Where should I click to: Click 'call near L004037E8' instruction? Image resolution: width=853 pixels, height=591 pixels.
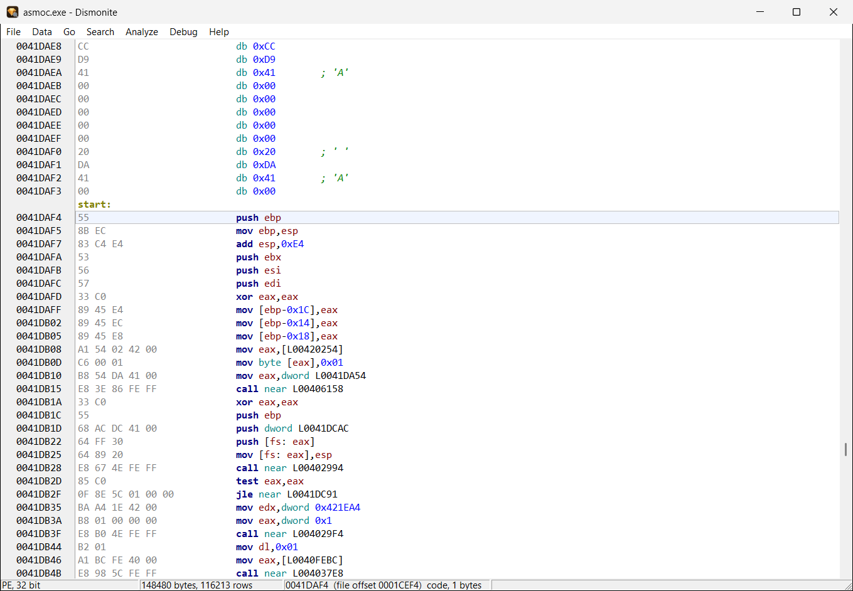tap(289, 573)
